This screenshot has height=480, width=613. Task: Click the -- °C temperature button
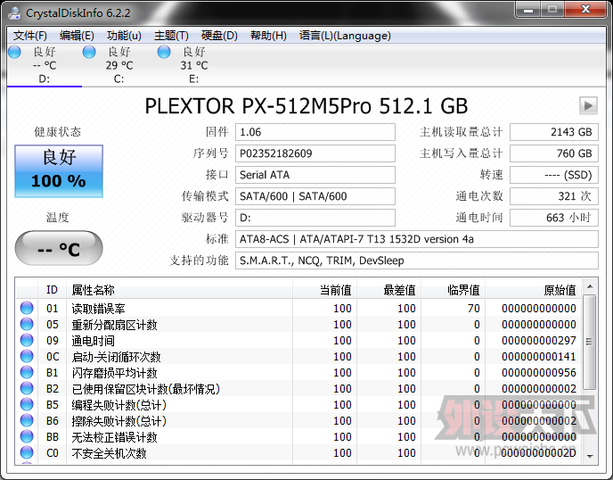pyautogui.click(x=59, y=248)
